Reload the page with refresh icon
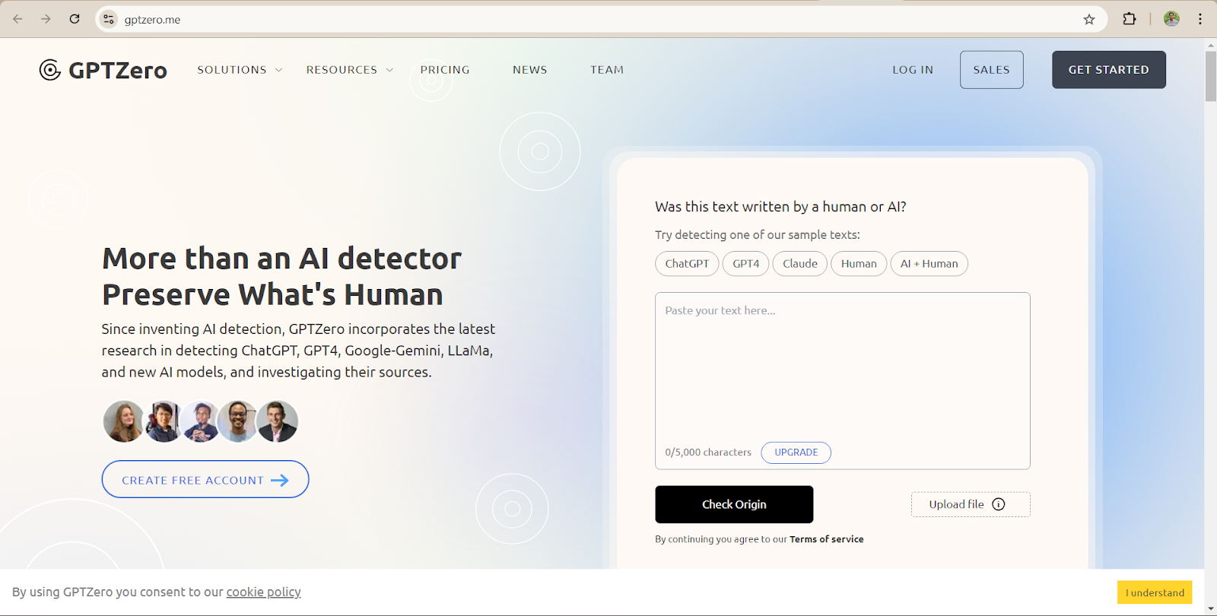The width and height of the screenshot is (1217, 616). (x=75, y=19)
